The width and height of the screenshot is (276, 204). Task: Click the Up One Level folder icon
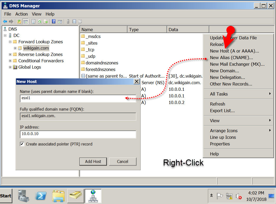point(19,21)
